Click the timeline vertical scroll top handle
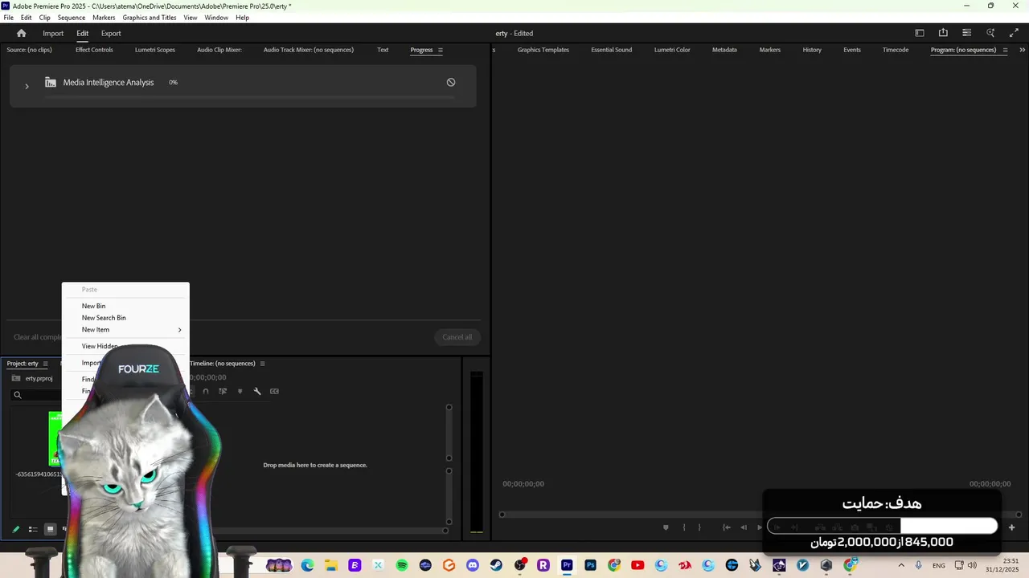 click(449, 407)
